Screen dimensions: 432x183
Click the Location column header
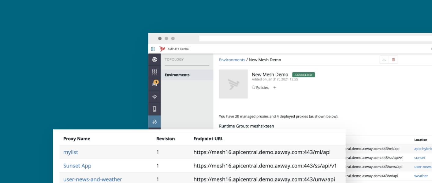click(421, 140)
